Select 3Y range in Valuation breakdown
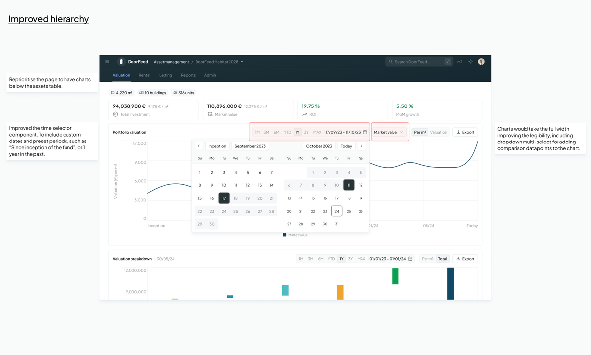This screenshot has width=591, height=355. coord(351,259)
